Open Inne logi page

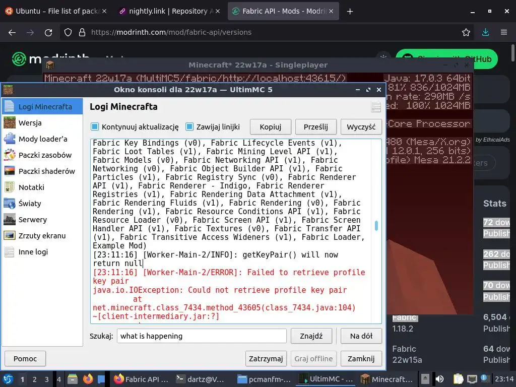tap(42, 252)
